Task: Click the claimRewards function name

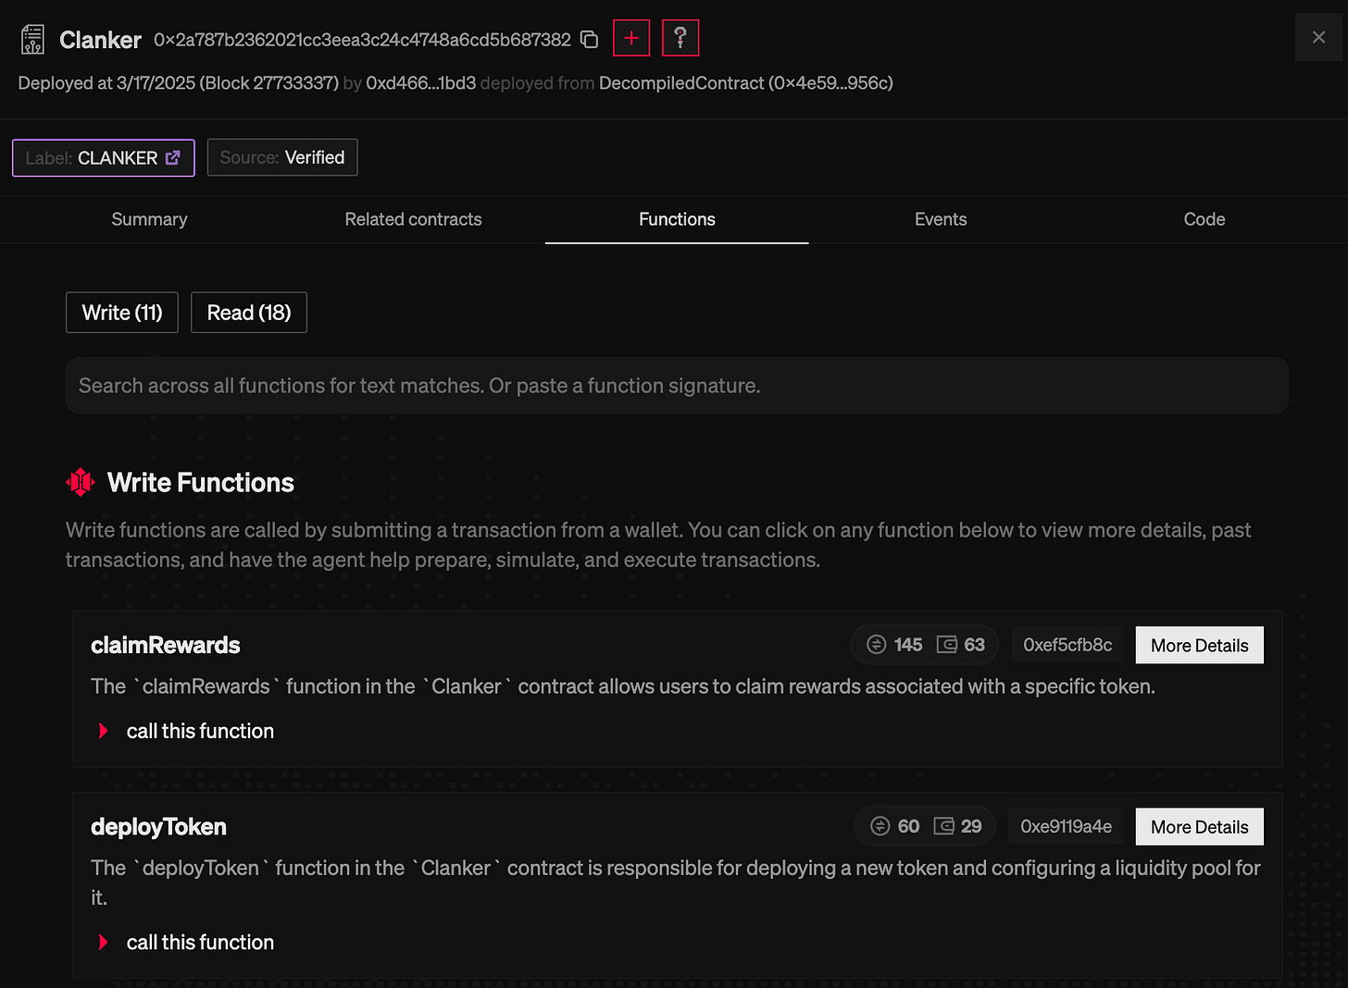Action: click(x=166, y=645)
